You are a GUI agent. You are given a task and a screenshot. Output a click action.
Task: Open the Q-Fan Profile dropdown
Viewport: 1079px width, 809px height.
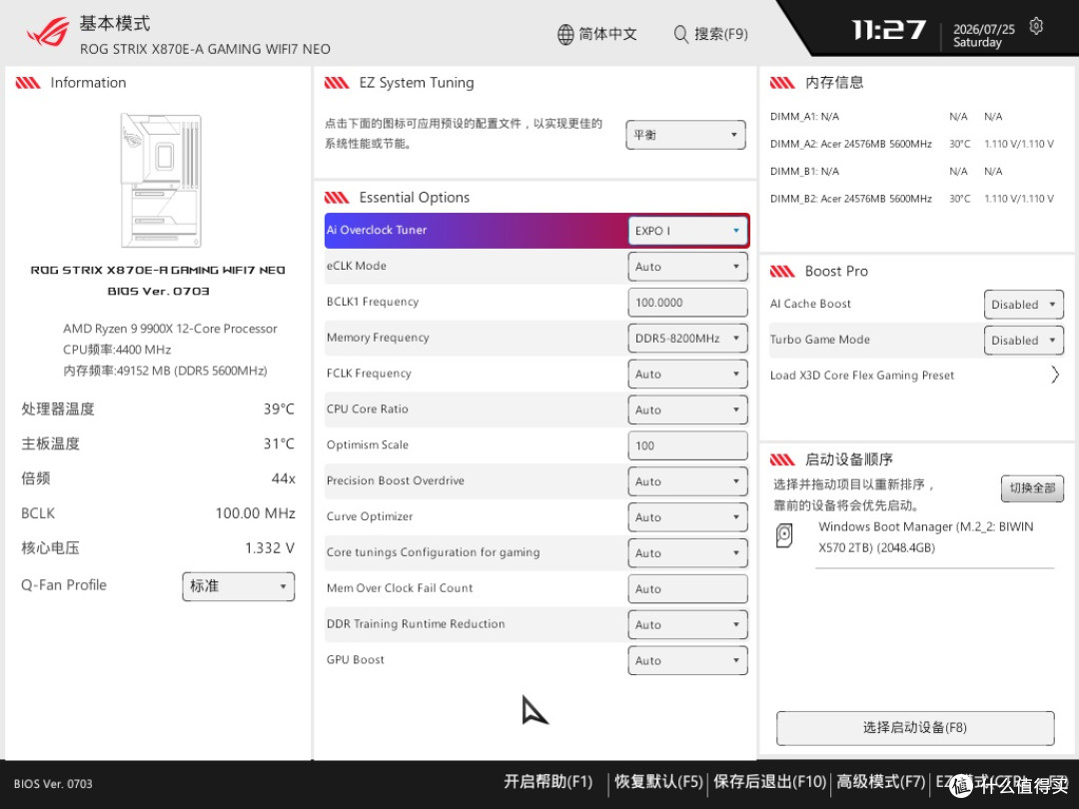pyautogui.click(x=239, y=586)
